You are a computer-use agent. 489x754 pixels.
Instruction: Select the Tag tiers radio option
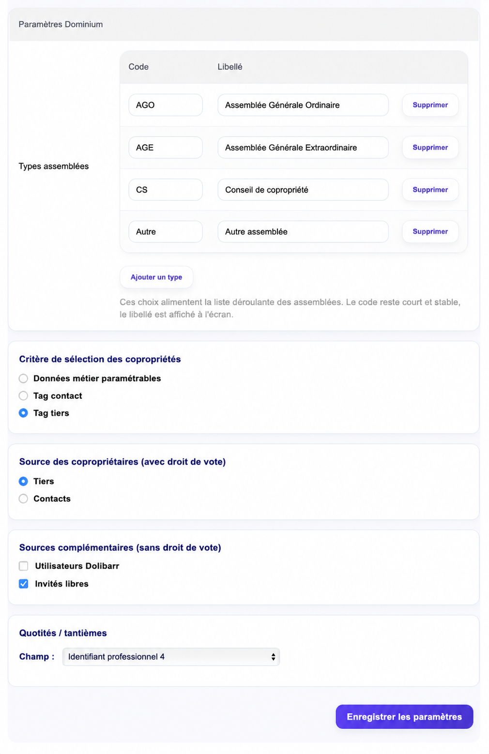pos(23,413)
